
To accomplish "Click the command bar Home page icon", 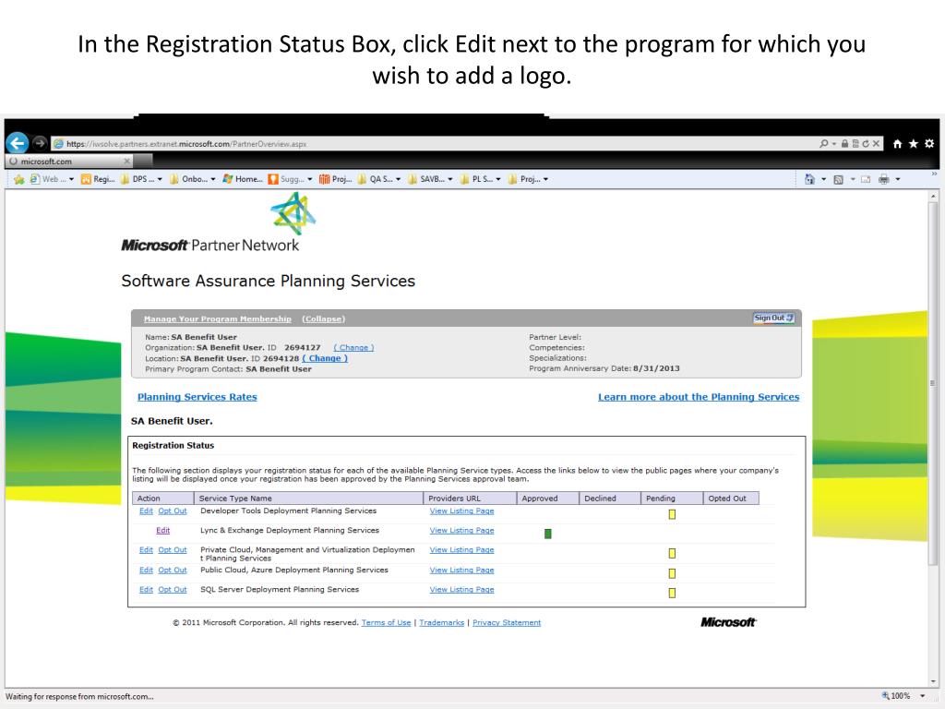I will pyautogui.click(x=809, y=179).
